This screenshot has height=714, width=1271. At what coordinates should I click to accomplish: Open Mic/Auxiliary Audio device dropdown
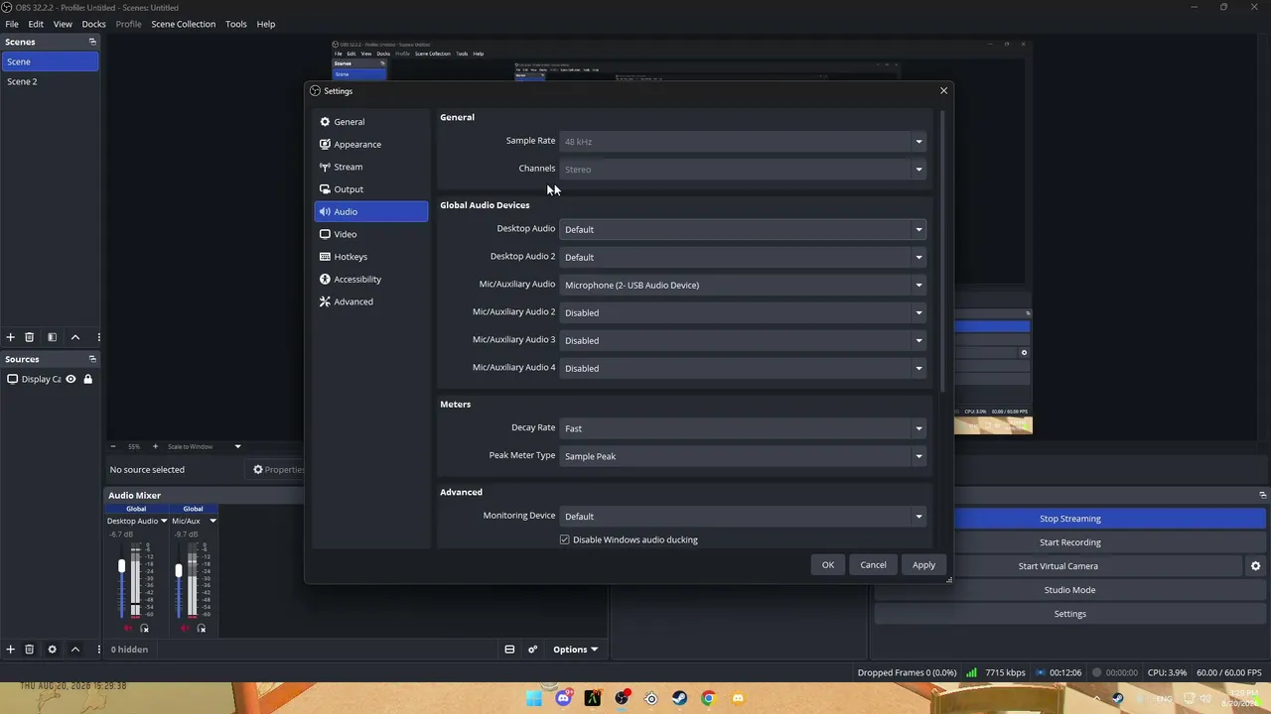(743, 285)
